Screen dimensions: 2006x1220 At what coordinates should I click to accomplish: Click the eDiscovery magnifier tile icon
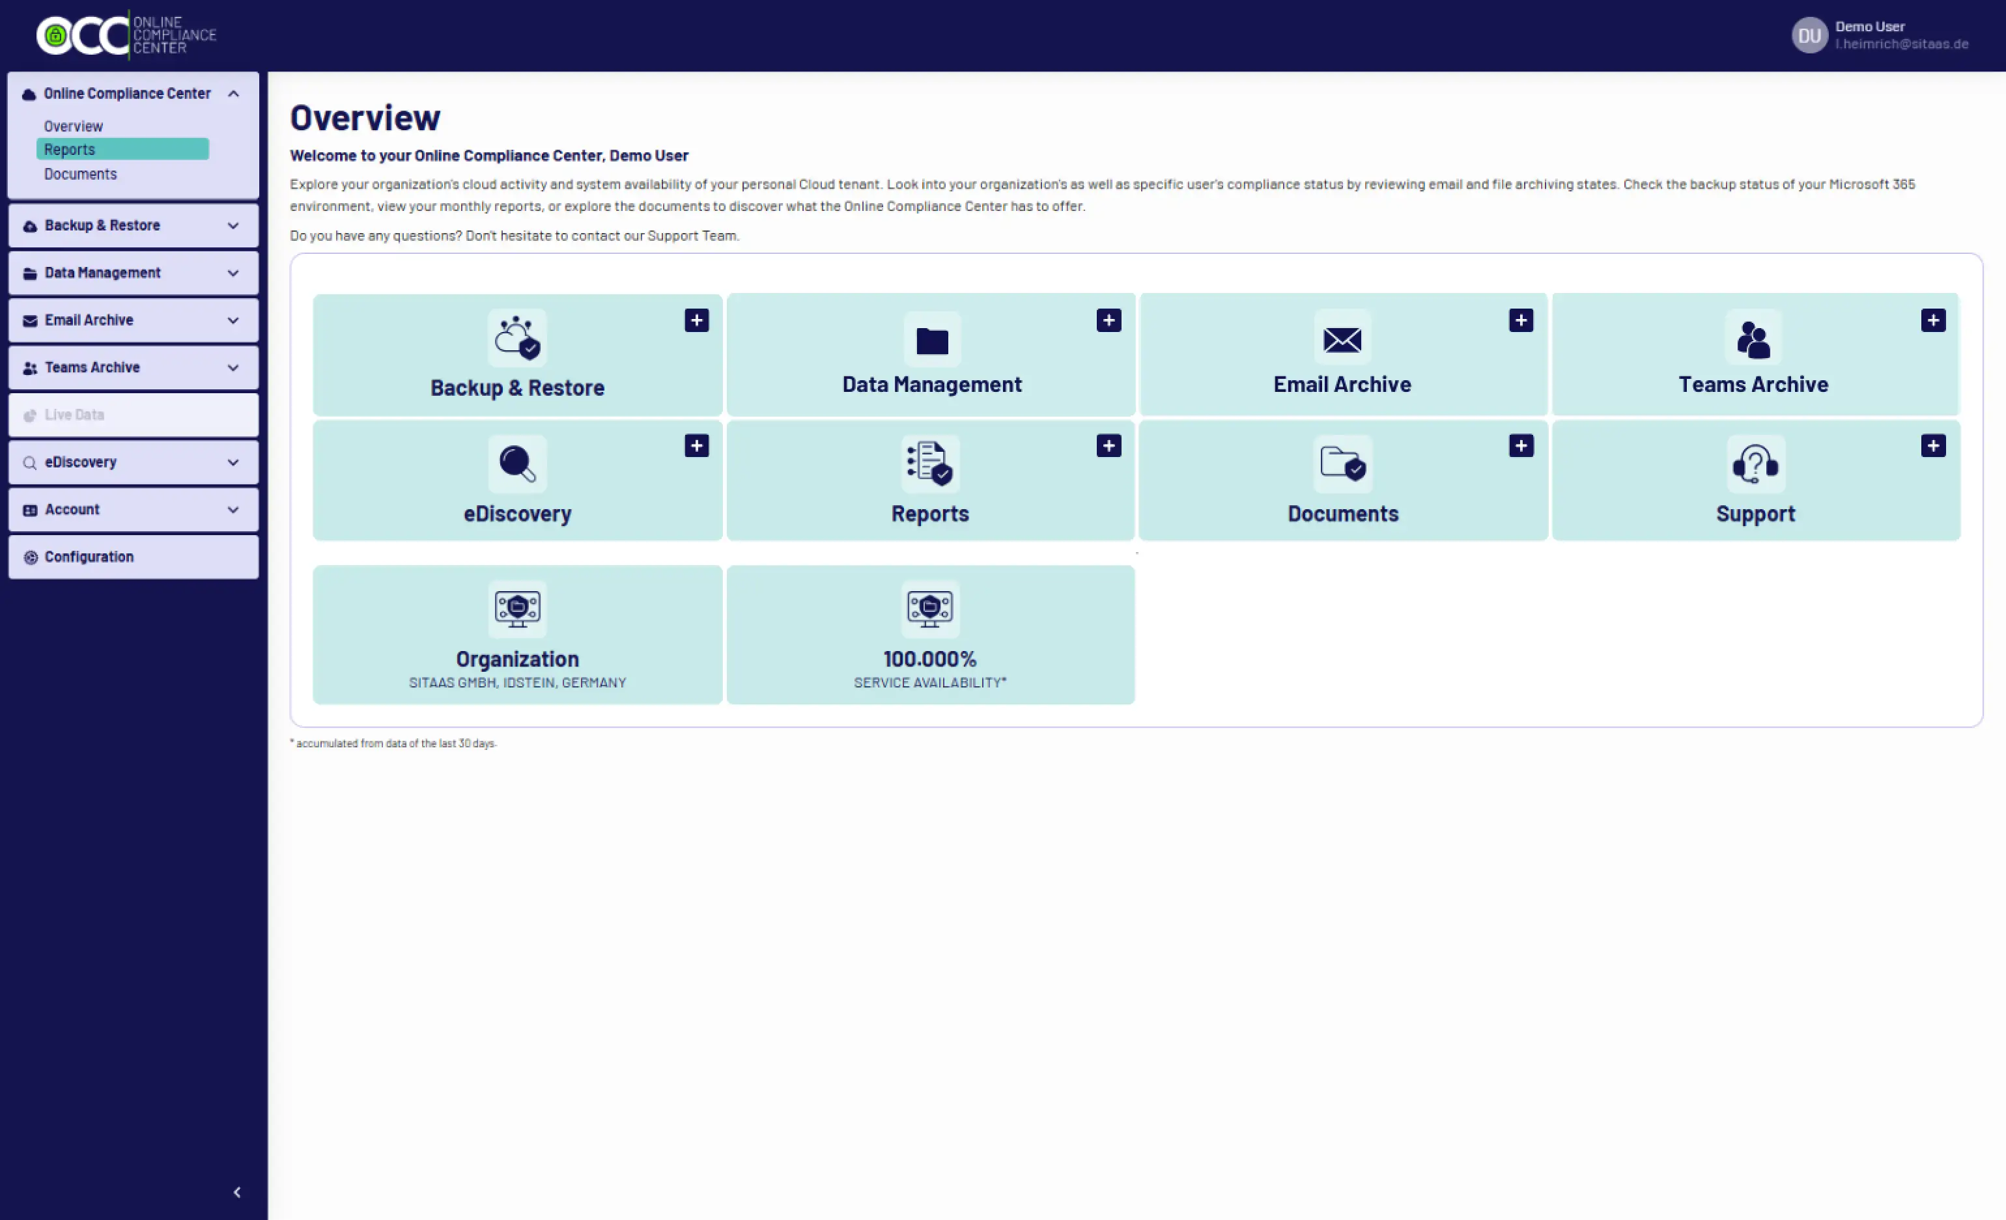coord(517,464)
